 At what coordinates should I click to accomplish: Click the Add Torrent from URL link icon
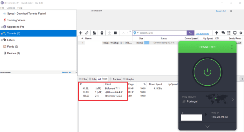(x=87, y=33)
